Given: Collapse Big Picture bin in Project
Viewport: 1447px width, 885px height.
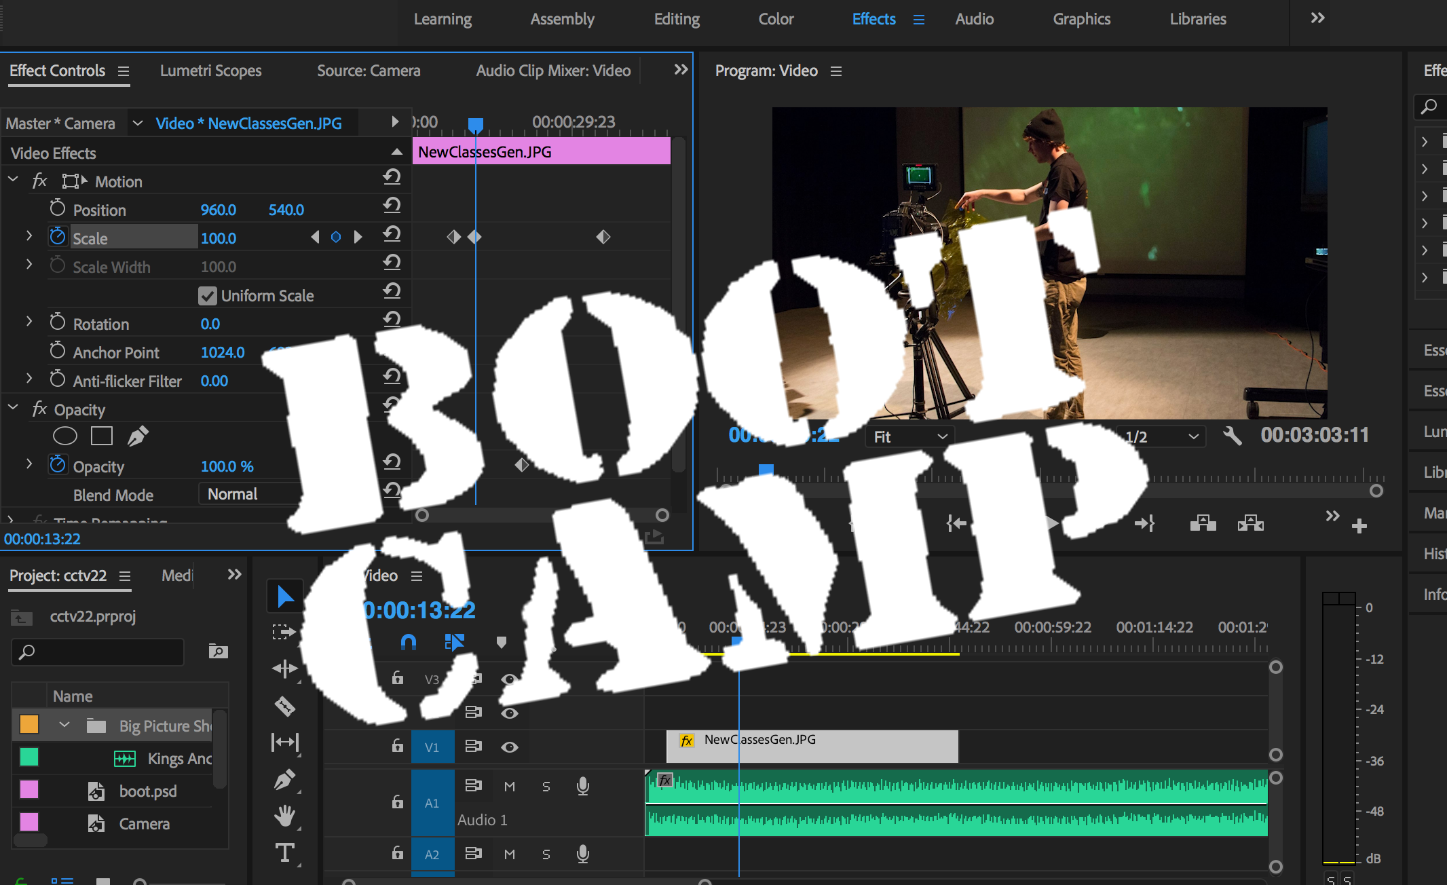Looking at the screenshot, I should [64, 725].
